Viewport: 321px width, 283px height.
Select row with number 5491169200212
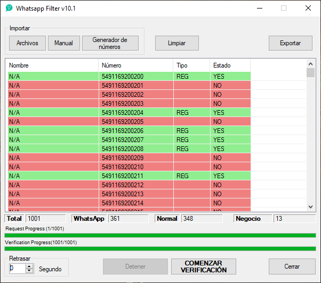(x=129, y=185)
